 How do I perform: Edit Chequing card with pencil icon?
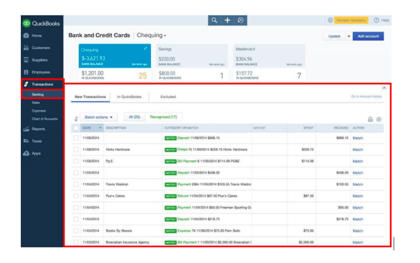[145, 49]
